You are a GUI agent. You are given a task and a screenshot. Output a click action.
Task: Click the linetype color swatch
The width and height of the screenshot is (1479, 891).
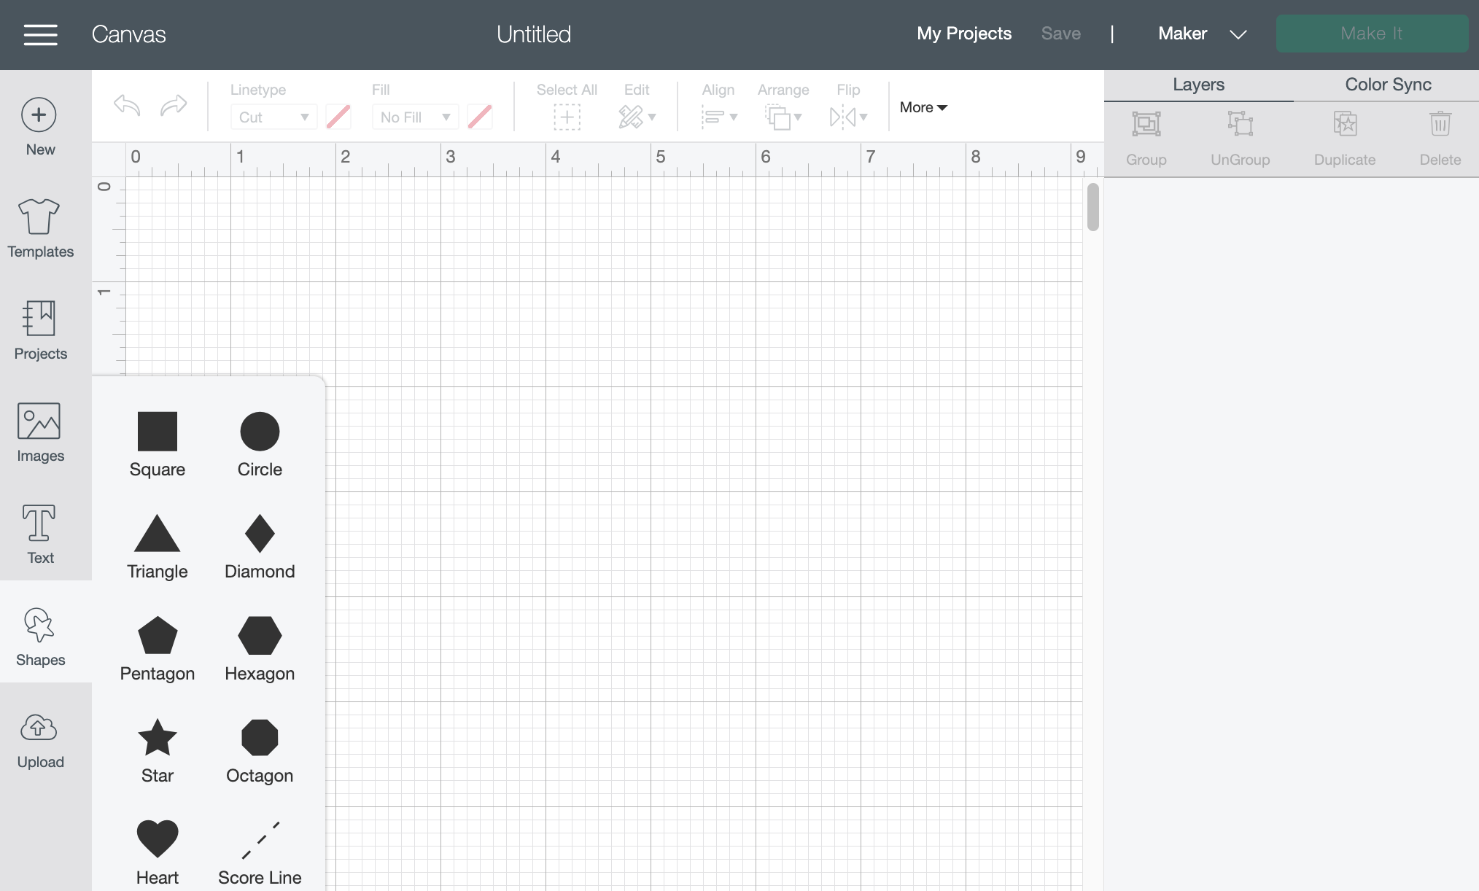click(x=338, y=117)
